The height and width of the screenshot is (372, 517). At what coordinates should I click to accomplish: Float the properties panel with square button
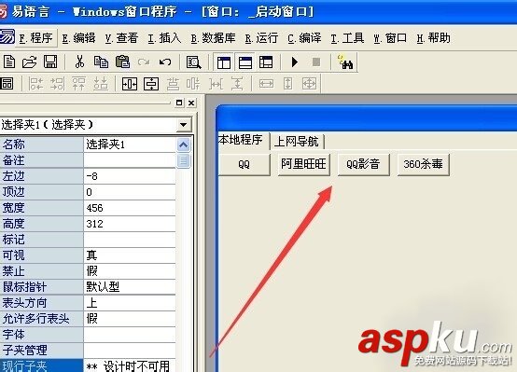179,103
